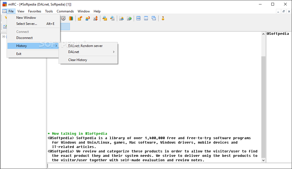
Task: Click Exit in the File menu
Action: [x=33, y=54]
